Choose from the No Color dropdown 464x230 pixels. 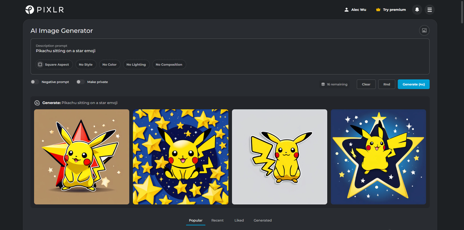(109, 64)
